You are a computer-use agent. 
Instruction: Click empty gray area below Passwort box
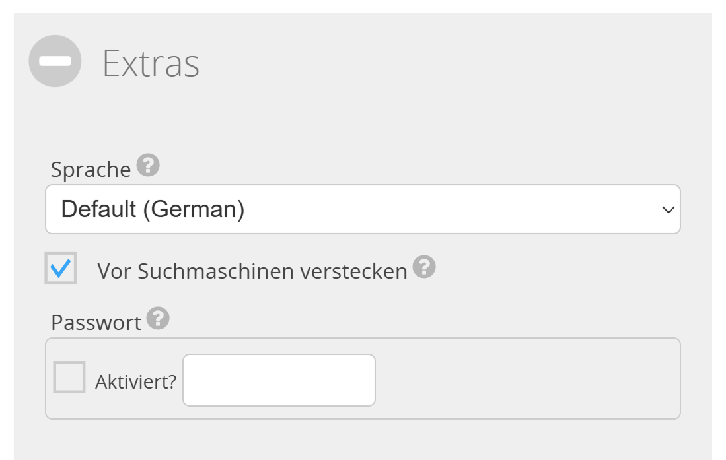pos(362,441)
